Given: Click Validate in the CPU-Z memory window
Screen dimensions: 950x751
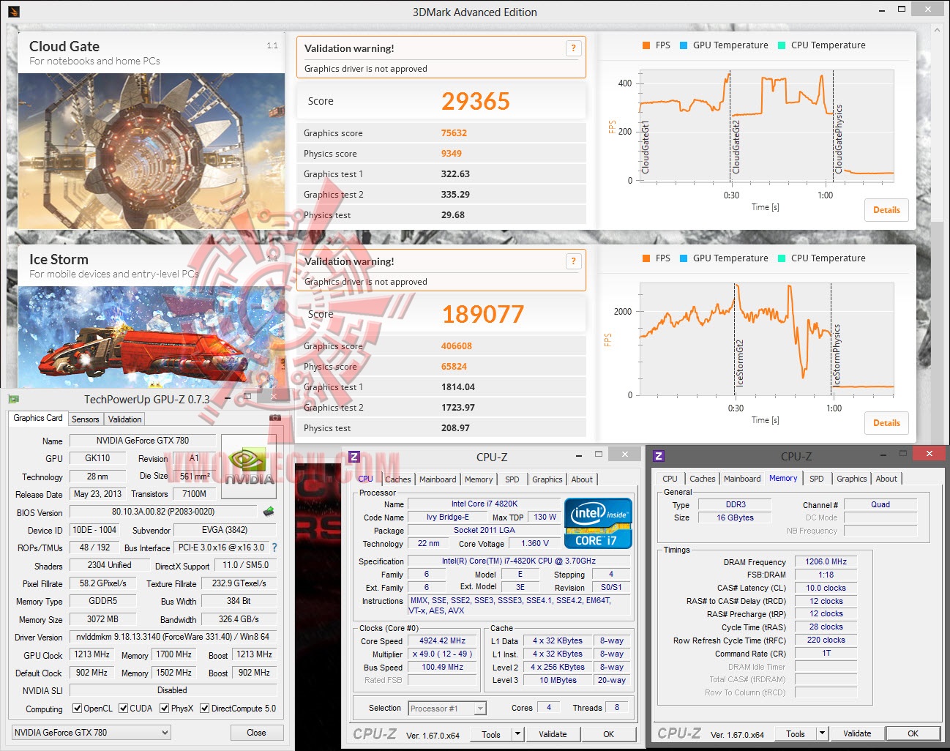Looking at the screenshot, I should [857, 733].
